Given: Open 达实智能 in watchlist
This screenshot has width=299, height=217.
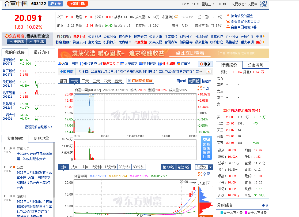Looking at the screenshot, I should point(9,93).
